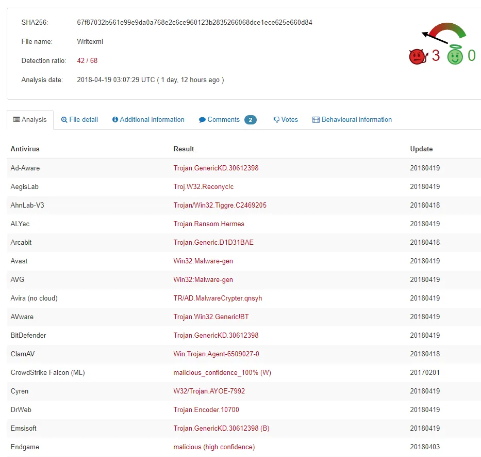Select the ALYac antivirus name
Image resolution: width=481 pixels, height=457 pixels.
(20, 224)
